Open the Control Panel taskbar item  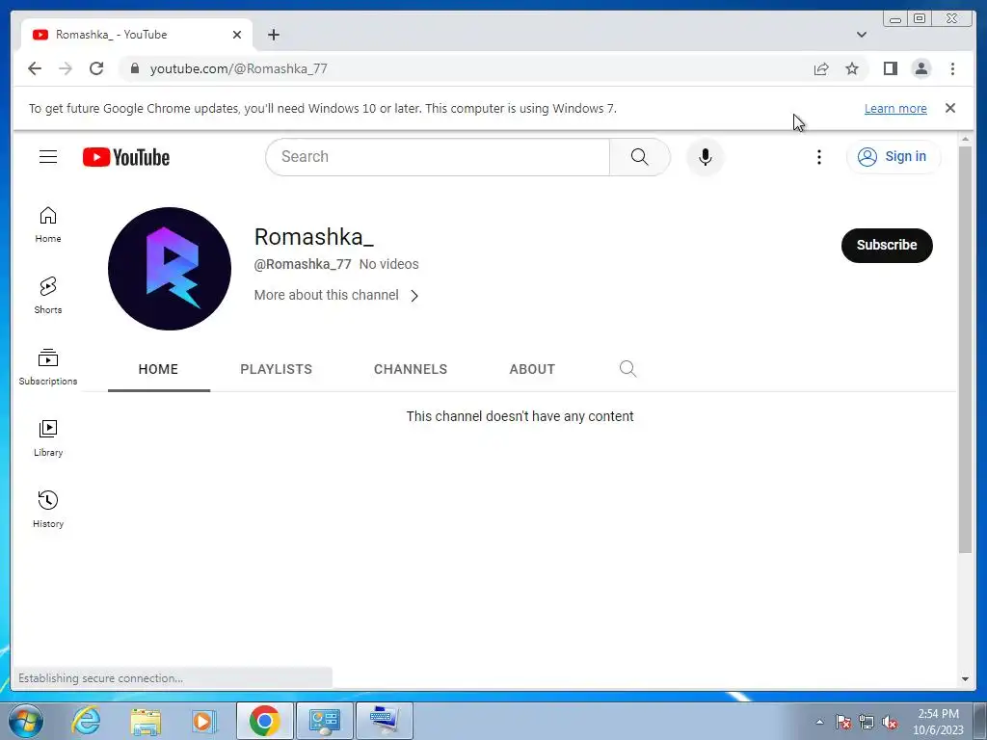(324, 721)
